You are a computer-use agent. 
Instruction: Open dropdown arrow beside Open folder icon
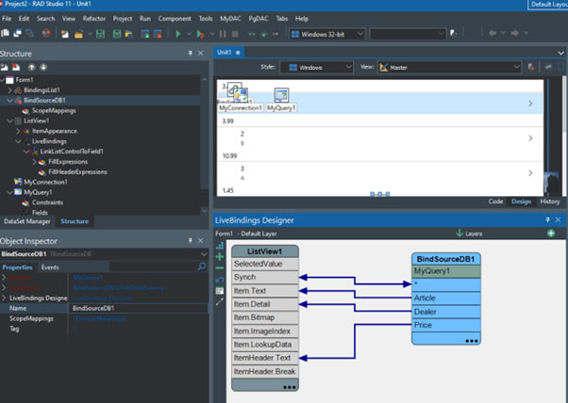coord(90,34)
